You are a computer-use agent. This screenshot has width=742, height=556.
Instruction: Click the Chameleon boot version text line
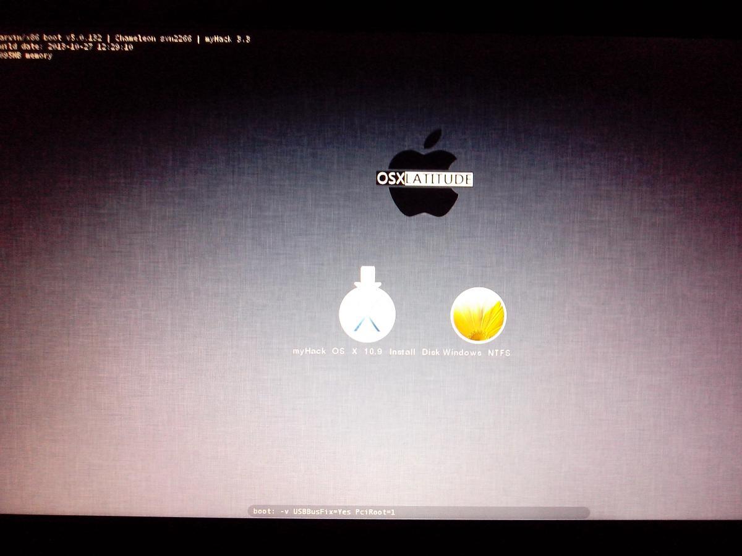[125, 38]
